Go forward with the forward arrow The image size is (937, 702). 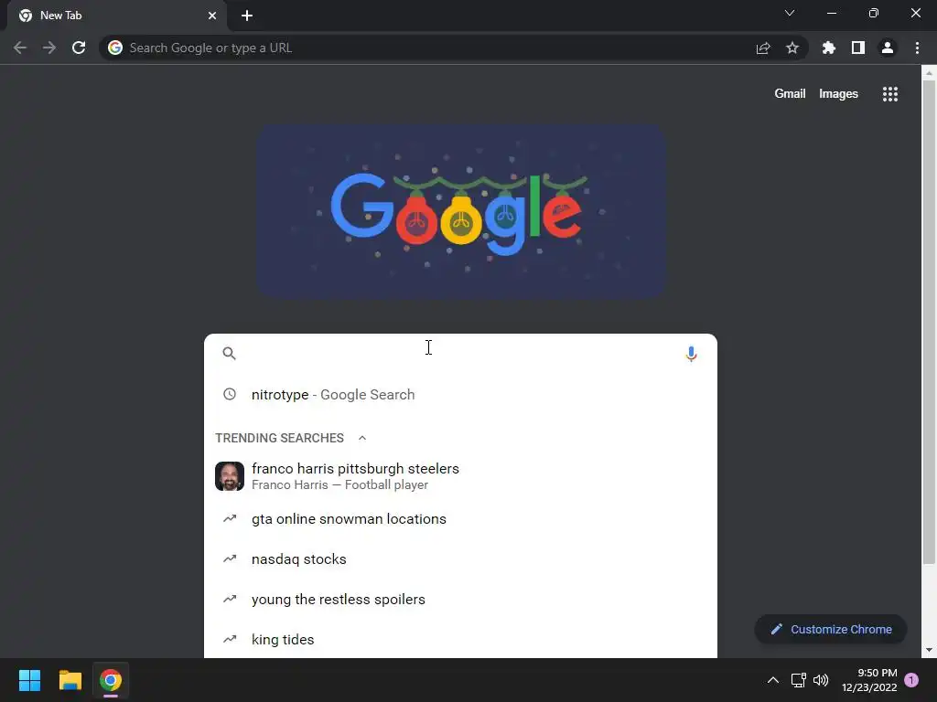[x=49, y=48]
